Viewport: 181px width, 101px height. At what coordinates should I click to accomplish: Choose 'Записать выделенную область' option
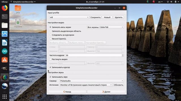(50, 31)
